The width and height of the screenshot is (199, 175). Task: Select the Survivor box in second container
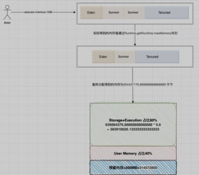click(125, 57)
